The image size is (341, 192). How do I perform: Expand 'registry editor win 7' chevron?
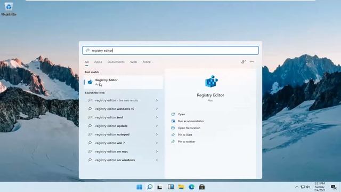point(157,143)
